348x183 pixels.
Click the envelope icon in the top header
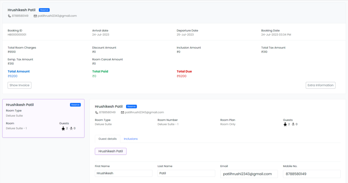pos(35,16)
